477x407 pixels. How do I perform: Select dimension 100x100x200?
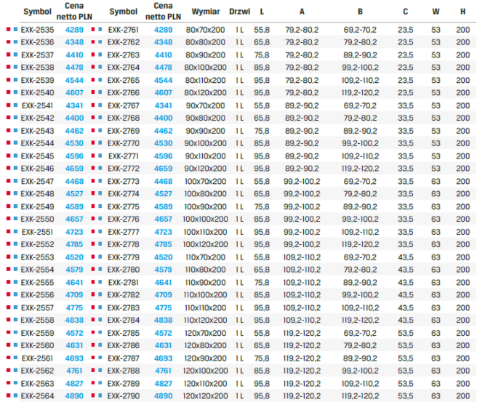tap(205, 219)
